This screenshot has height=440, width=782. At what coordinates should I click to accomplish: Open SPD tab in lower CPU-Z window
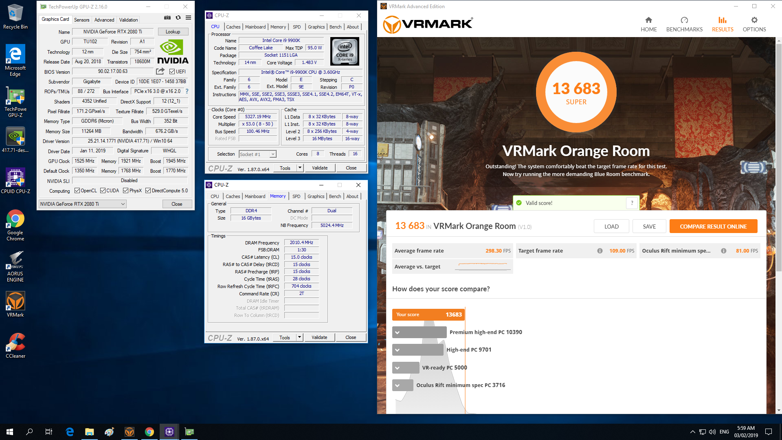297,196
